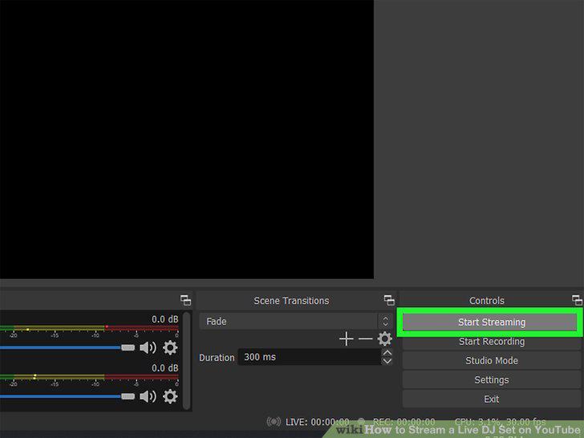Click the Start Streaming button
The image size is (584, 438).
point(491,322)
